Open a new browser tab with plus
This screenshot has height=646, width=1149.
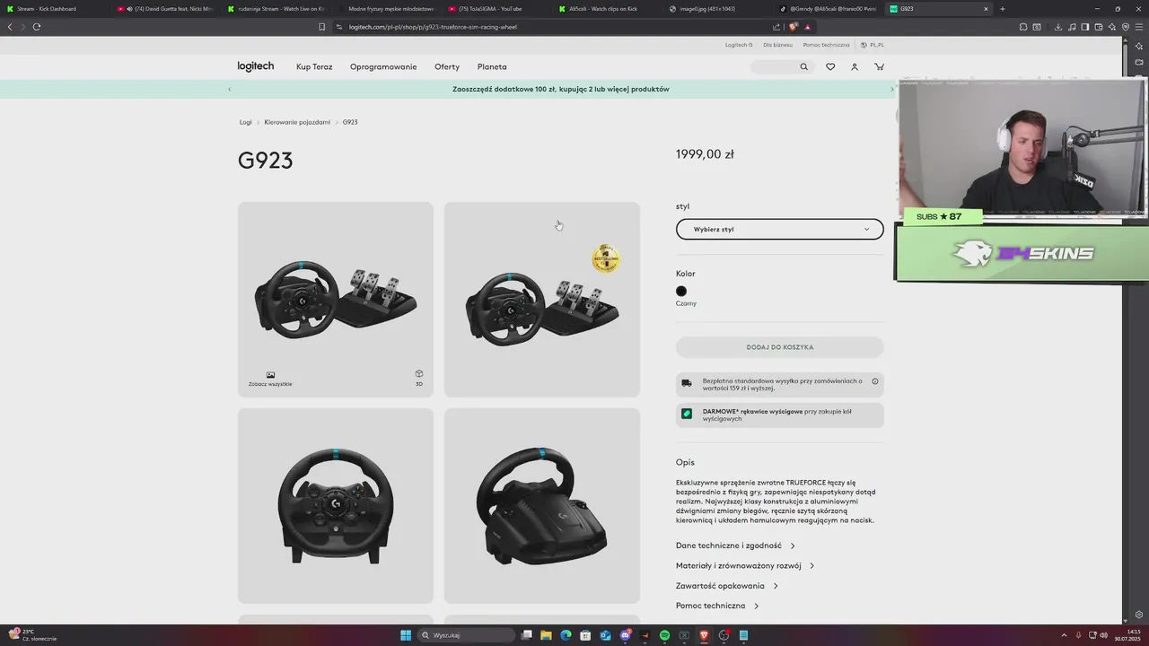tap(1003, 9)
